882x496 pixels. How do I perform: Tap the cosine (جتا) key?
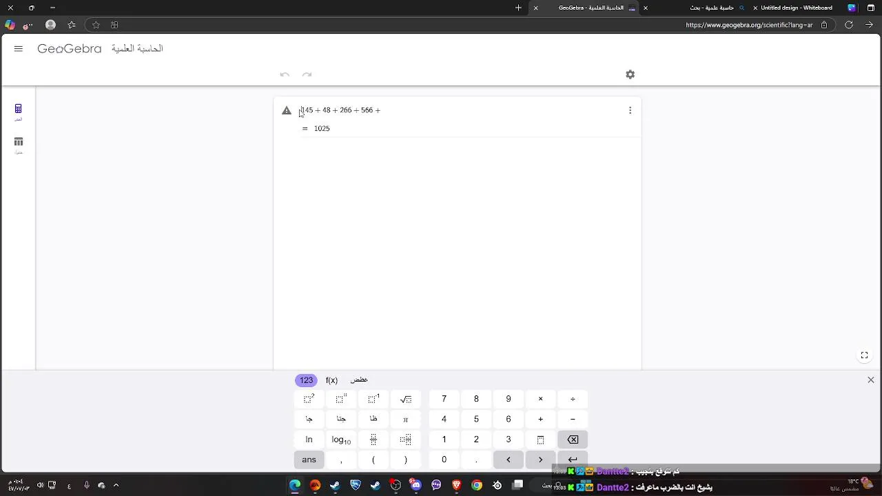(341, 419)
